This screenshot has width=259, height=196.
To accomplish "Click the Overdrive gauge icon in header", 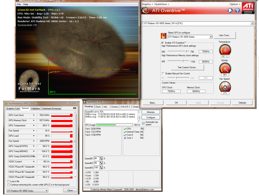I will (146, 11).
